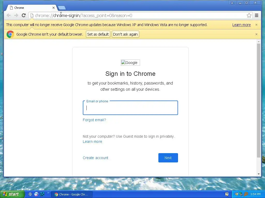Image resolution: width=265 pixels, height=198 pixels.
Task: Reload the page with the refresh icon
Action: (24, 15)
